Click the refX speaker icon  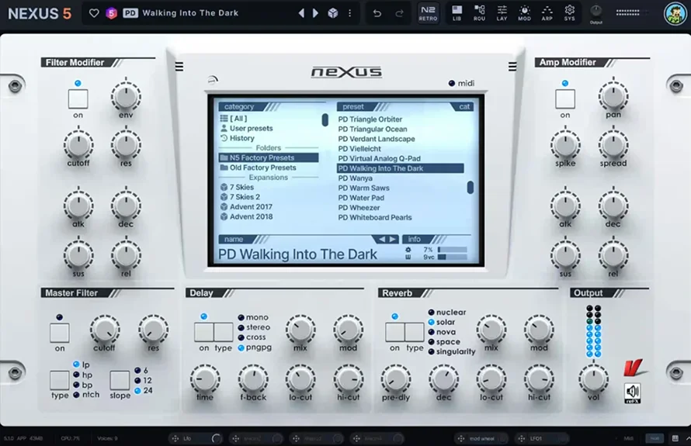tap(633, 392)
